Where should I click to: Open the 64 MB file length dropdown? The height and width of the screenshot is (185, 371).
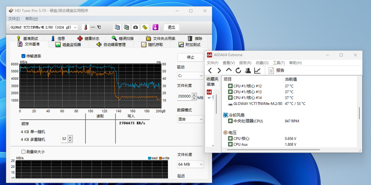point(190,164)
